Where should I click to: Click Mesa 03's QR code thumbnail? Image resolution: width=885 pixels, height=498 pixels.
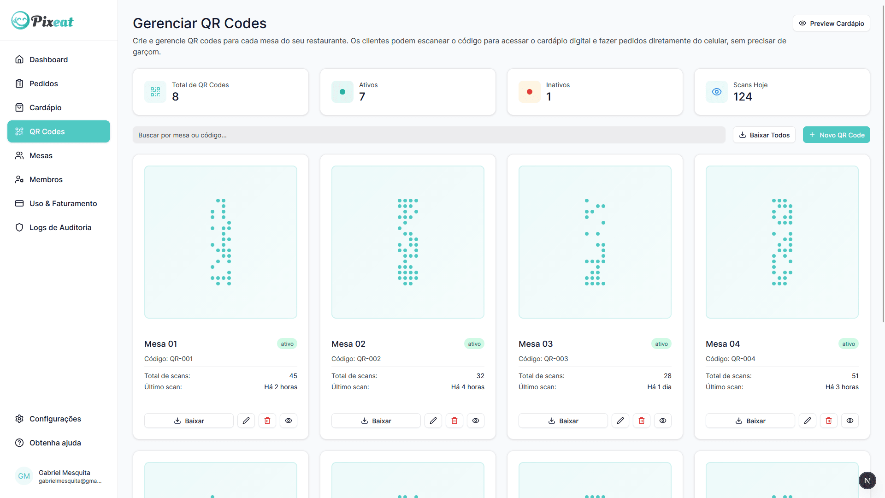coord(595,242)
